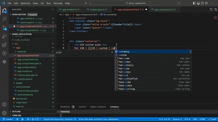The width and height of the screenshot is (218, 122).
Task: Open the Angular icon in the activity bar
Action: click(4, 62)
